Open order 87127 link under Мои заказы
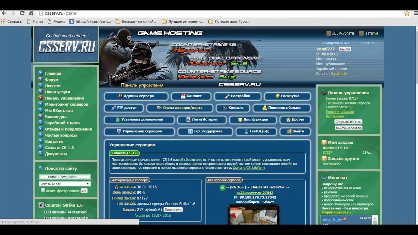The image size is (418, 235). tap(327, 153)
